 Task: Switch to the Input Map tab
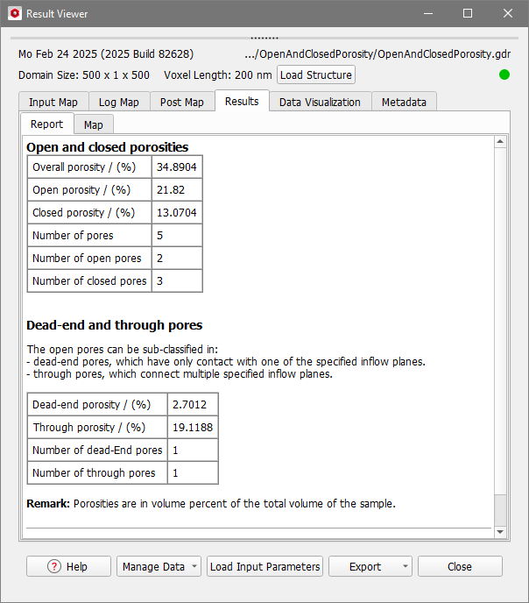pos(53,102)
